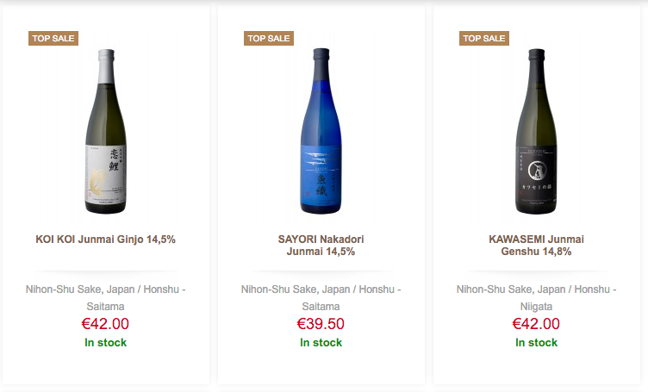This screenshot has width=648, height=392.
Task: Click the In stock label under KOI KOI
Action: (105, 343)
